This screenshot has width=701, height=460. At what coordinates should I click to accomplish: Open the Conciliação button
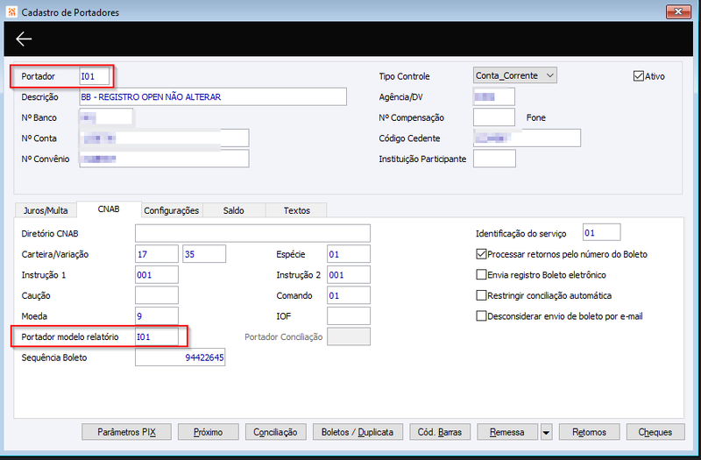[275, 432]
